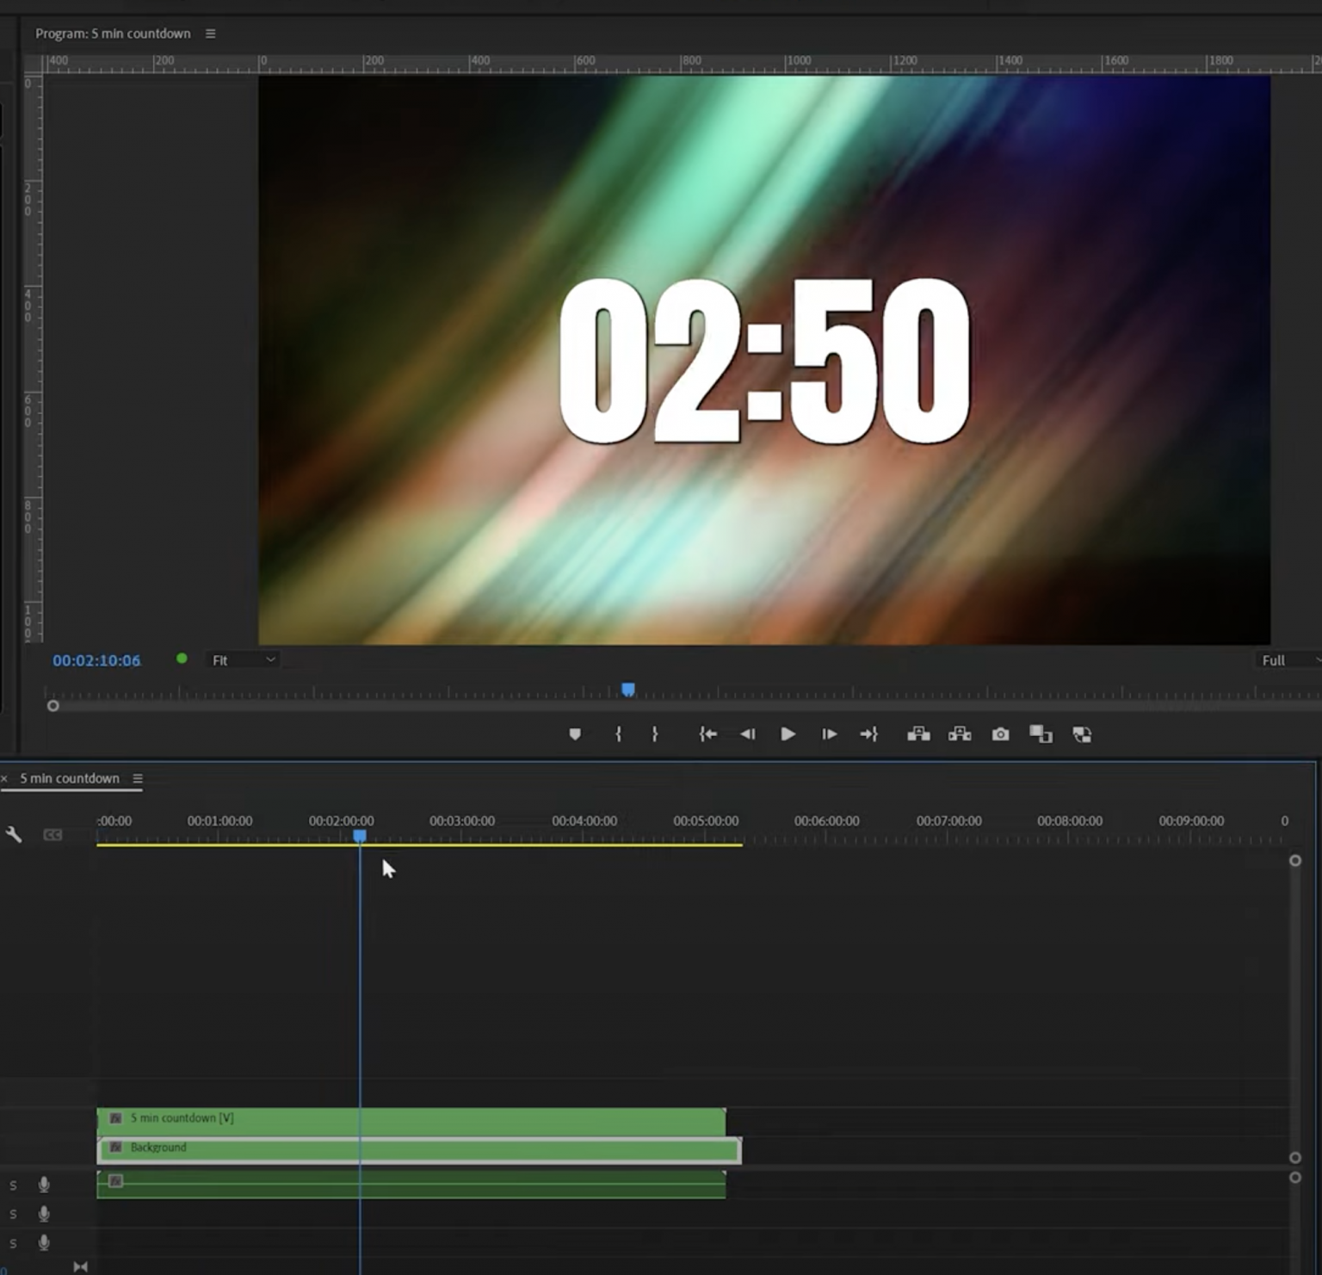
Task: Click the 00:05:00:00 mark on timeline ruler
Action: click(706, 821)
